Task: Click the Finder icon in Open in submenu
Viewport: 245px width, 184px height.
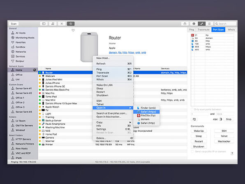Action: point(138,108)
